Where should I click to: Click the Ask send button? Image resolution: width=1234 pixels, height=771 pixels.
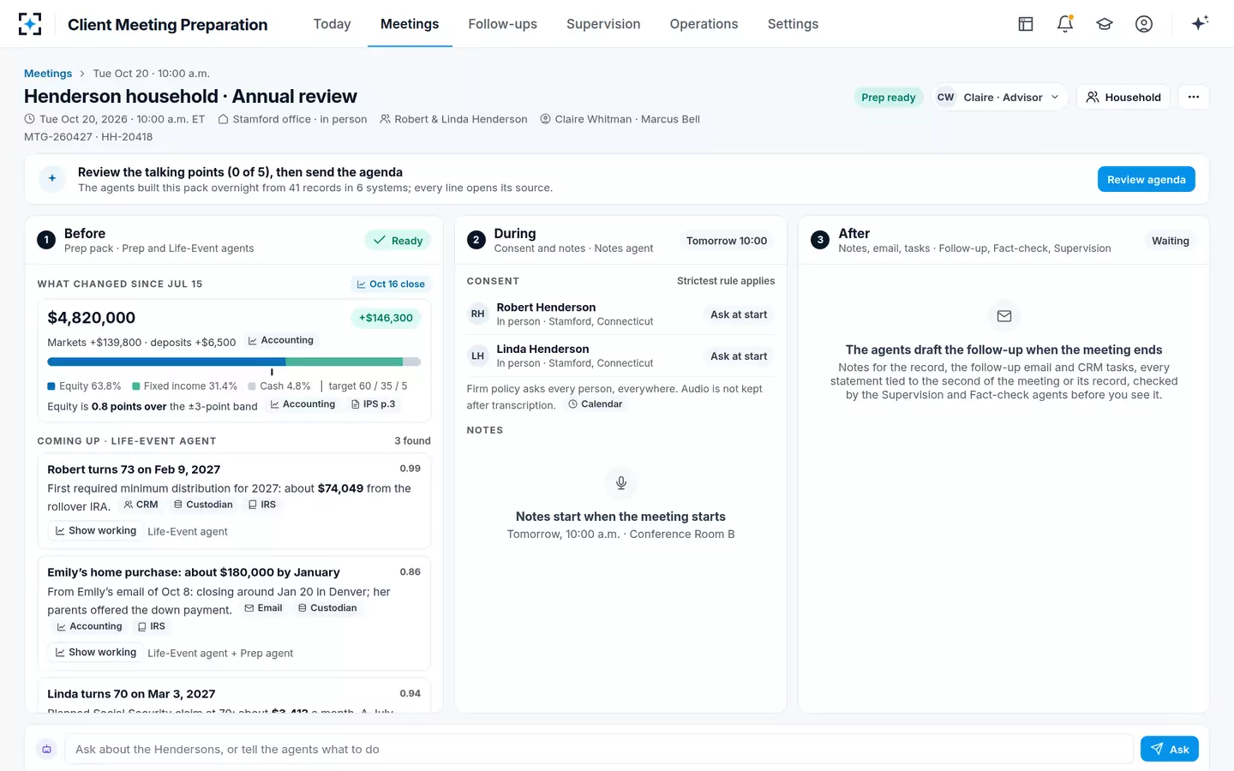[x=1170, y=749]
